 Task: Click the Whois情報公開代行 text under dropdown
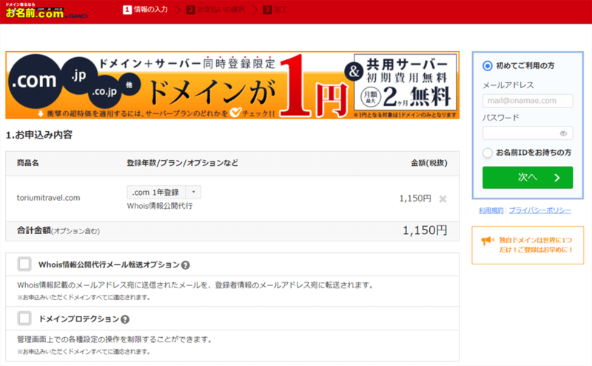coord(160,206)
